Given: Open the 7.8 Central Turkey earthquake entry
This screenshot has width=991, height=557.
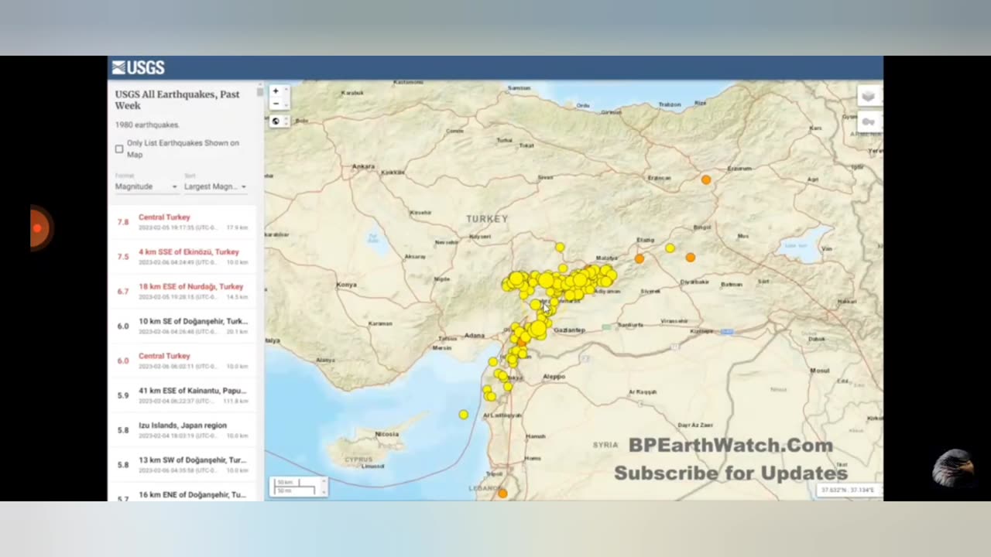Looking at the screenshot, I should coord(183,222).
